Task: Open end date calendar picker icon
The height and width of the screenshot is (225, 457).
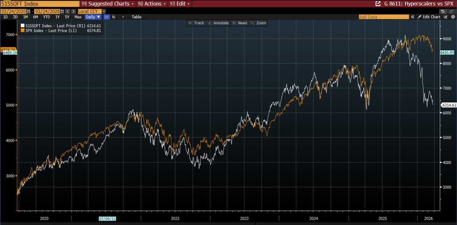Action: [x=61, y=11]
